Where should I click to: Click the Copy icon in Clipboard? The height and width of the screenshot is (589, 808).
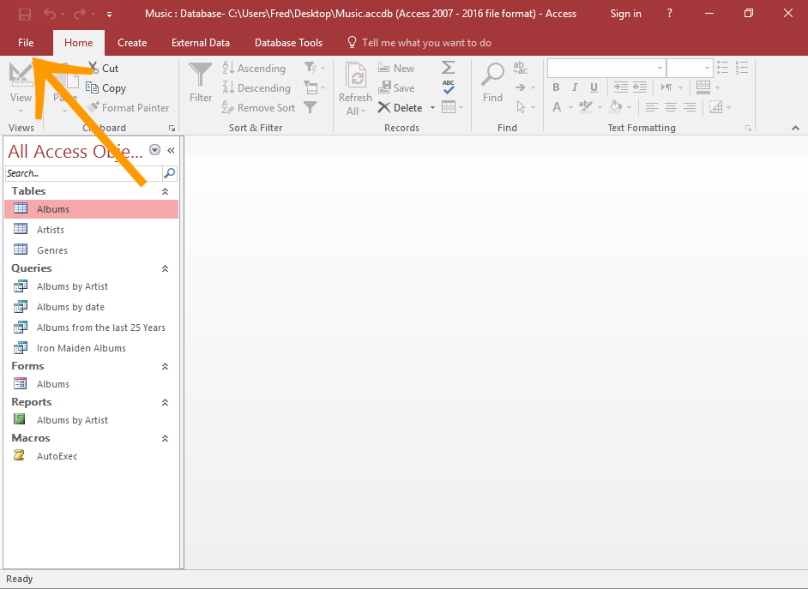[93, 88]
